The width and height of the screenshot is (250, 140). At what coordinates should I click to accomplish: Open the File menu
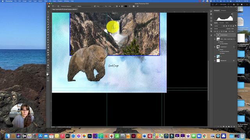point(15,1)
